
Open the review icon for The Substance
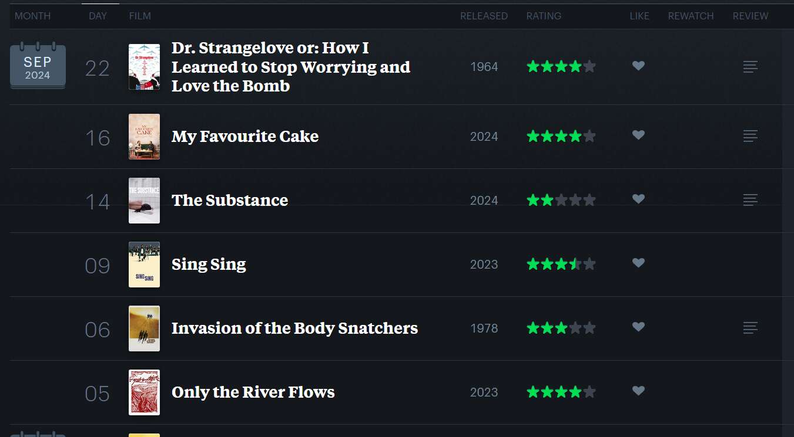coord(750,200)
